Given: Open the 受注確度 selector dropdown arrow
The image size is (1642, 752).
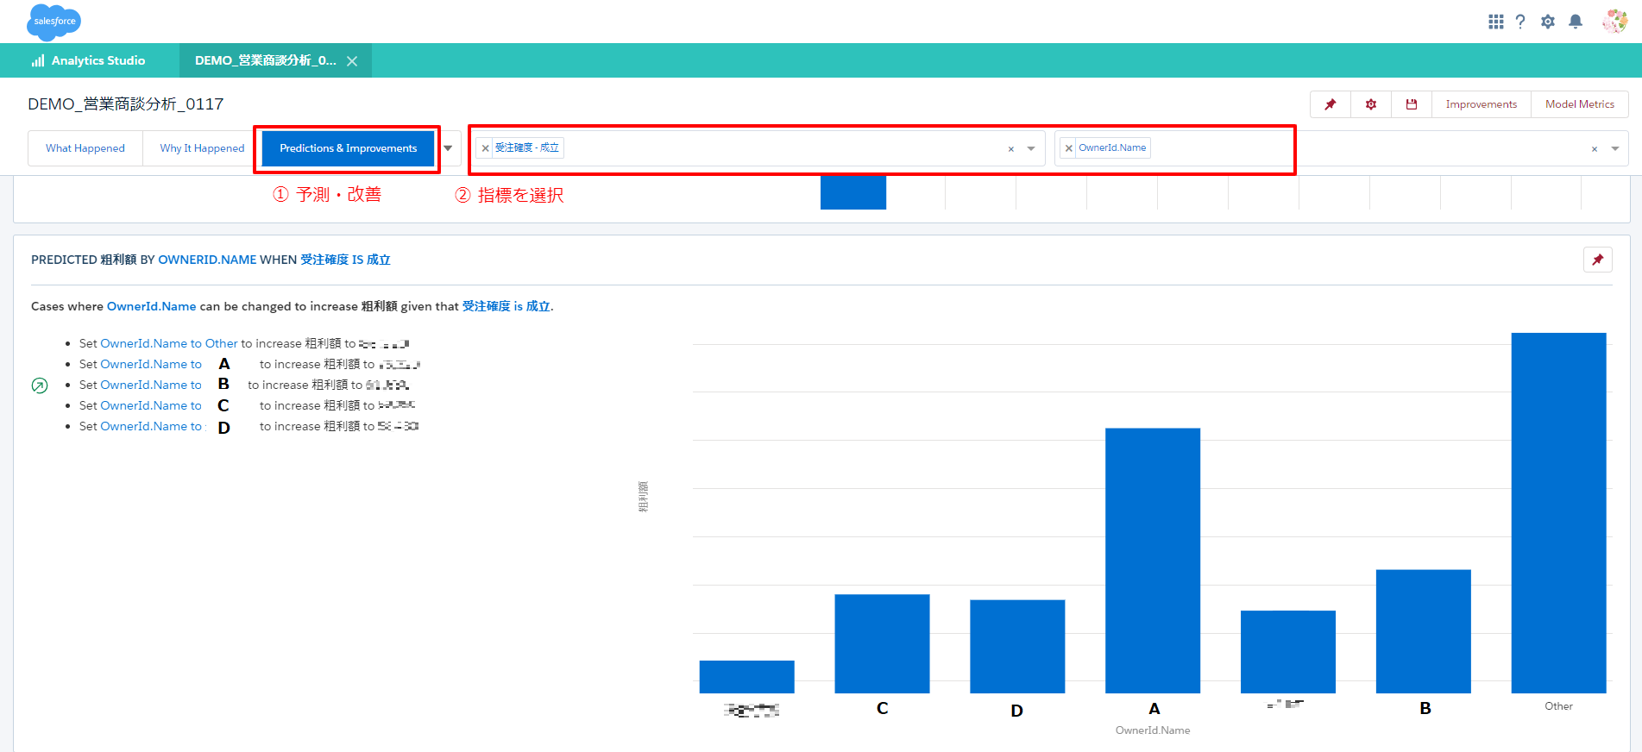Looking at the screenshot, I should [1031, 149].
